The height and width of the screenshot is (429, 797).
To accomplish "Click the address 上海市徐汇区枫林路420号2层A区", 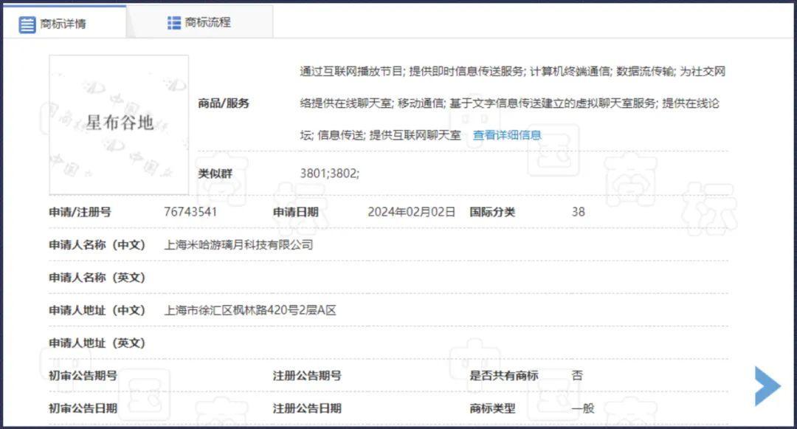I will point(250,310).
